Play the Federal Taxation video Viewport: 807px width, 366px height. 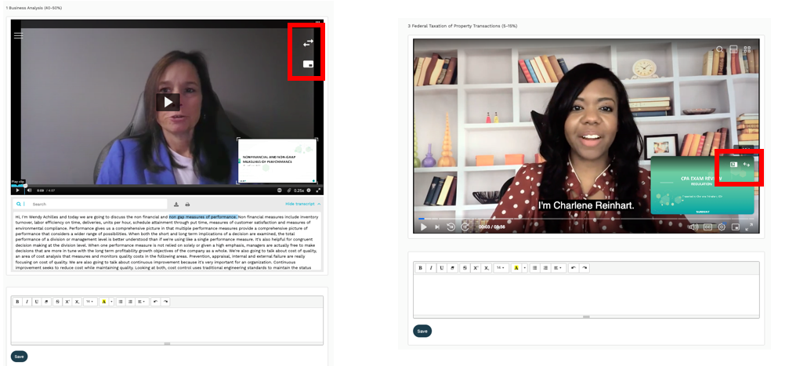pyautogui.click(x=424, y=227)
